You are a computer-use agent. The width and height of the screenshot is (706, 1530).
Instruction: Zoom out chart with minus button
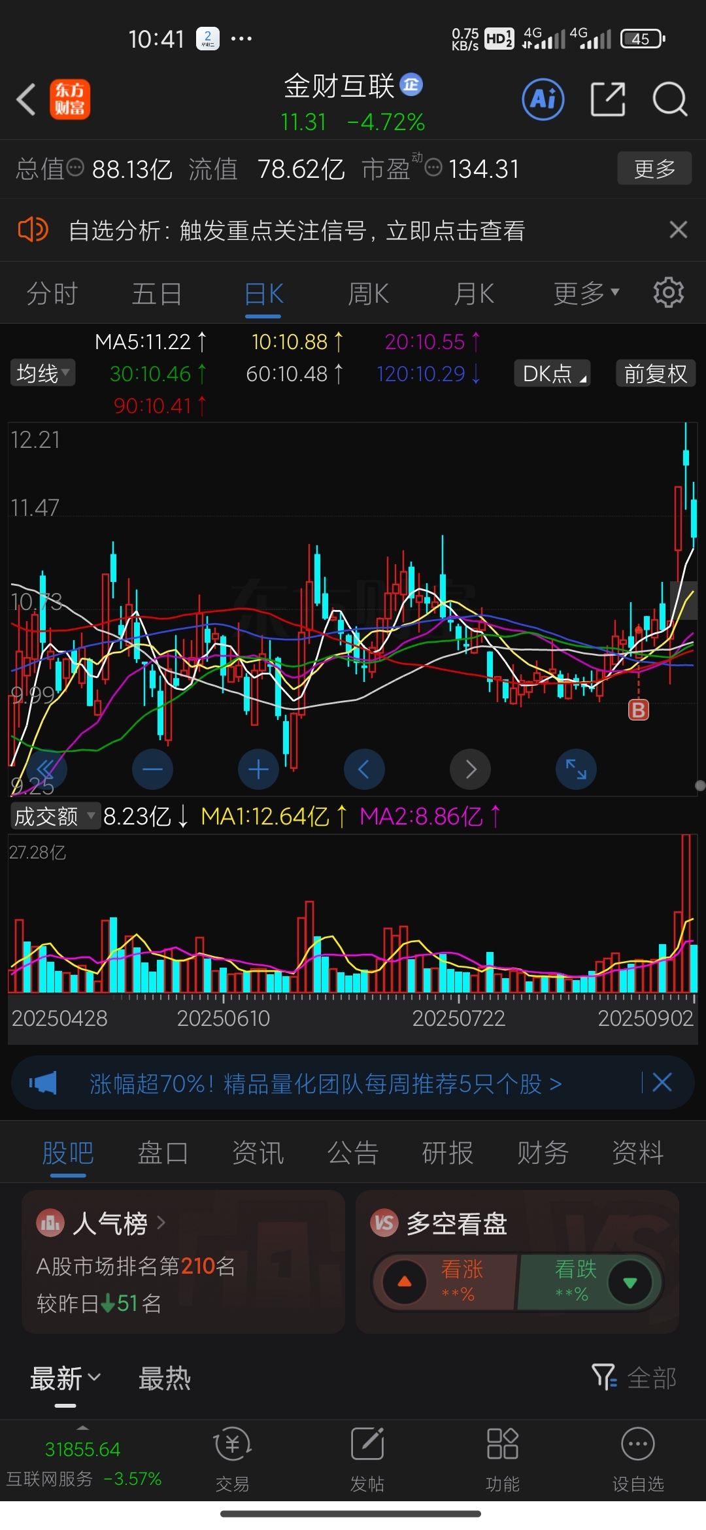click(152, 769)
